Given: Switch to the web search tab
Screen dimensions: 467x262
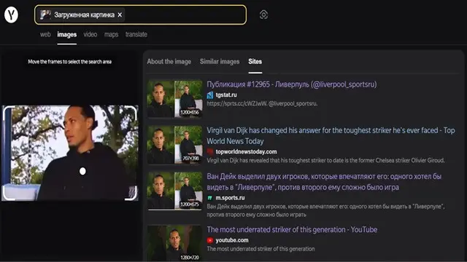Looking at the screenshot, I should (45, 34).
